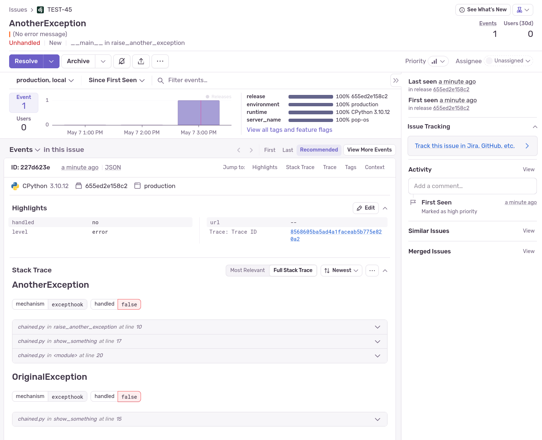
Task: Edit the Highlights
Action: [x=366, y=208]
